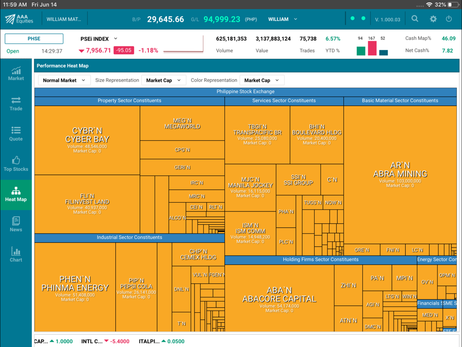
Task: Open Color Representation Market Cap dropdown
Action: pyautogui.click(x=262, y=80)
